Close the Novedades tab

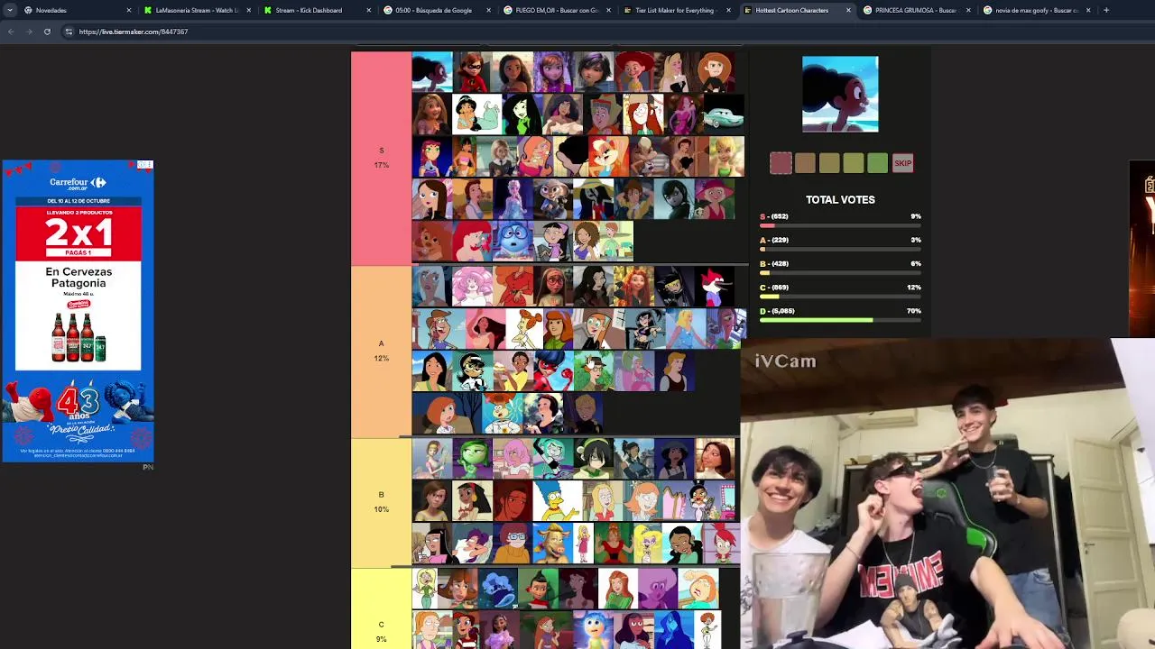pyautogui.click(x=128, y=10)
